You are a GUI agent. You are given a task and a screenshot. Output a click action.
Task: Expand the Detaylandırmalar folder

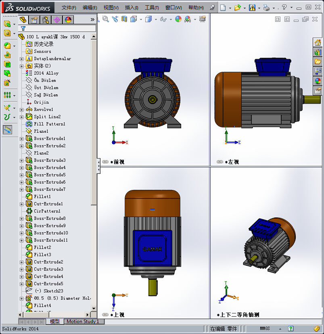coord(21,59)
